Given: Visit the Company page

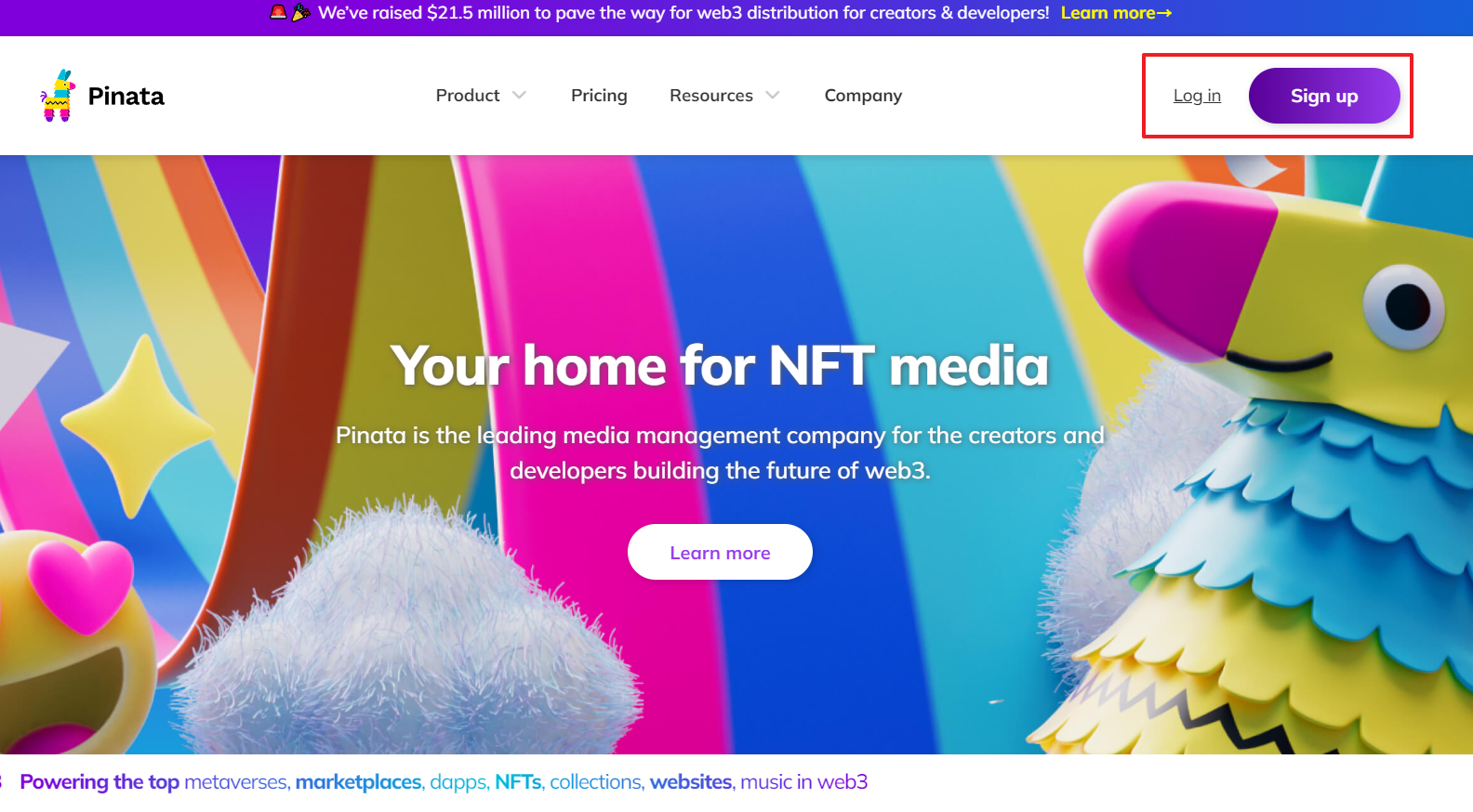Looking at the screenshot, I should pos(863,95).
